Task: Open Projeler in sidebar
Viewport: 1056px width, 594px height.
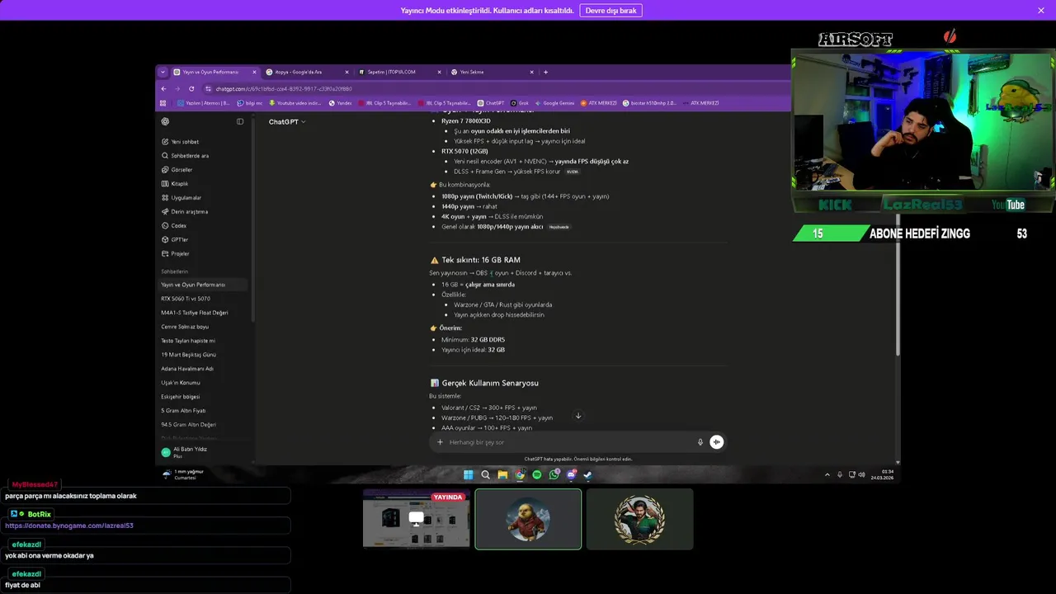Action: [176, 254]
